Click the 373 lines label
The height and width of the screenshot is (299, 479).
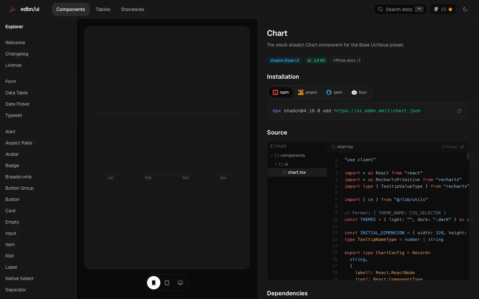(x=449, y=147)
